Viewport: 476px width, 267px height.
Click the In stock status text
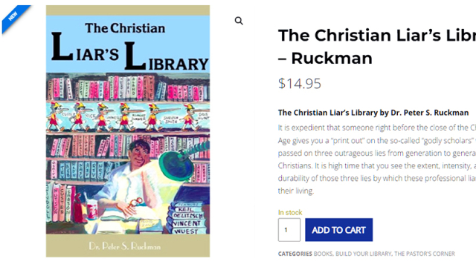290,213
